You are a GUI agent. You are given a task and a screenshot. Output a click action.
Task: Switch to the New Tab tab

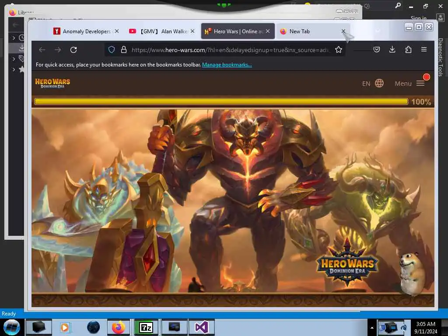(x=313, y=31)
